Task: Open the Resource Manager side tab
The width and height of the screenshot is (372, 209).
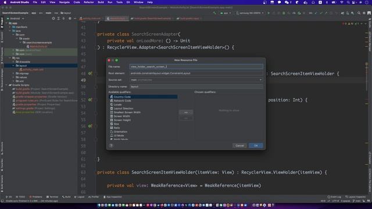Action: click(x=2, y=80)
